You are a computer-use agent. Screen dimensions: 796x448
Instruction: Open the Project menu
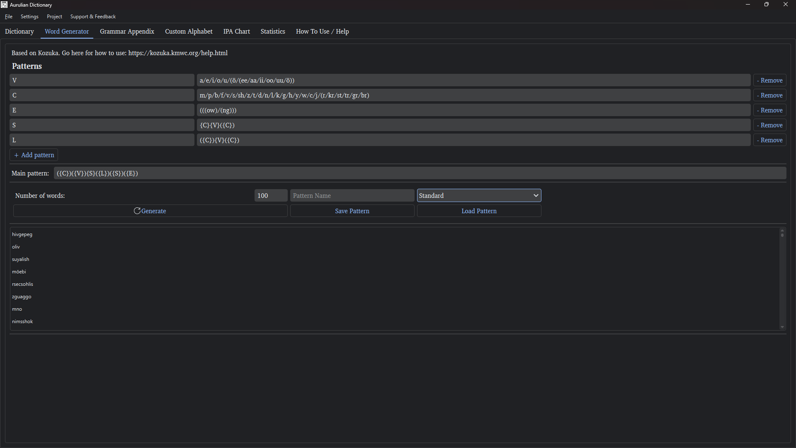click(x=54, y=17)
